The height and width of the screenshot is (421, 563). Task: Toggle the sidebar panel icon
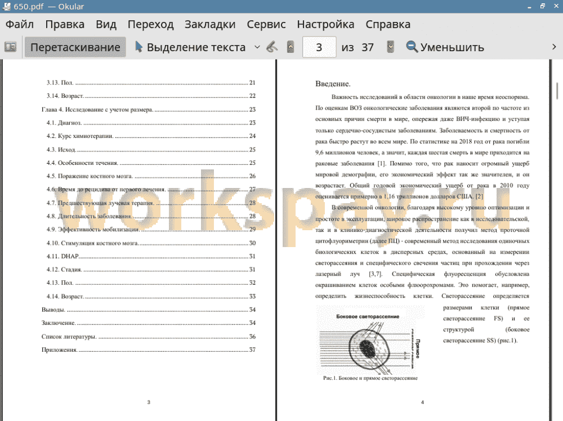click(x=10, y=47)
